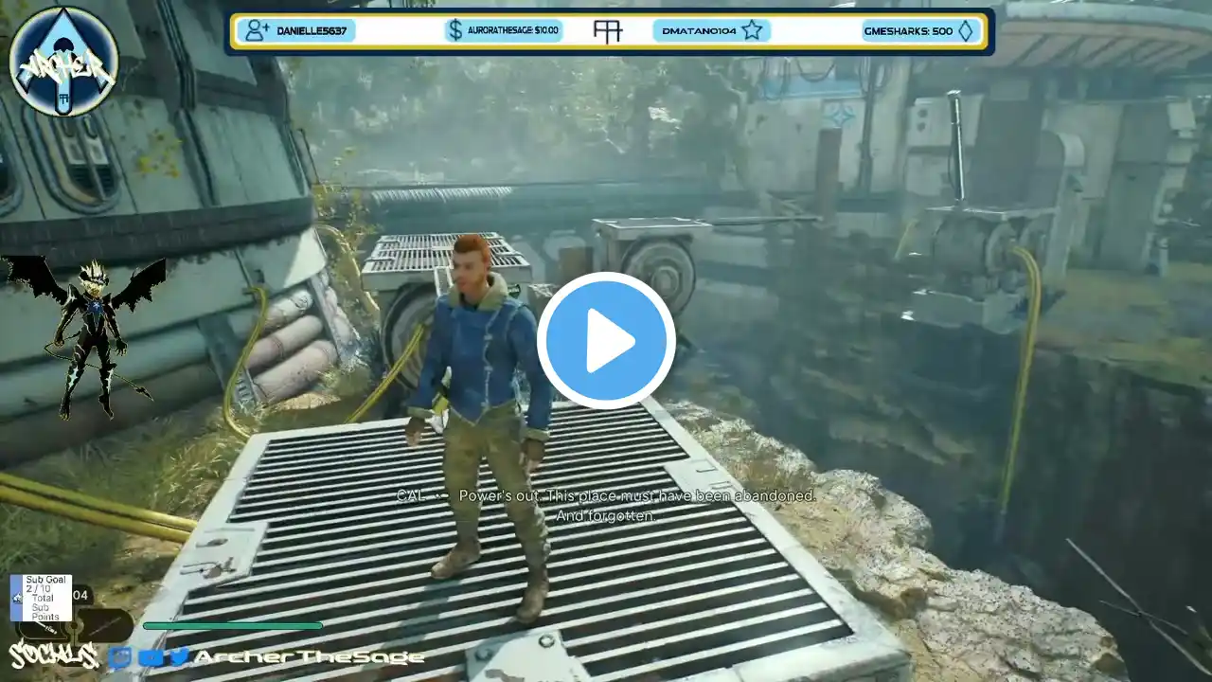The image size is (1212, 682).
Task: Click the Archer channel logo badge
Action: tap(63, 62)
